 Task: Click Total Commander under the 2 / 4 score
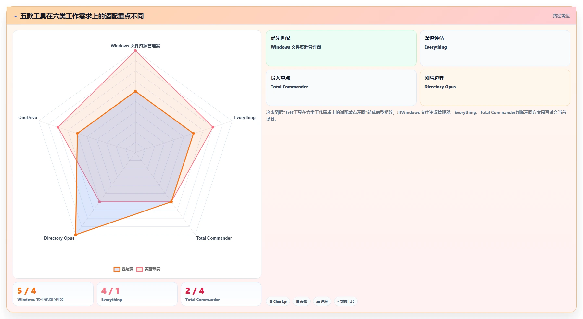point(202,300)
